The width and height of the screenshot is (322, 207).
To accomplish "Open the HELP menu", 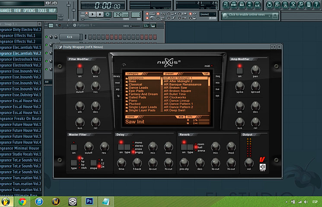I will (x=52, y=10).
